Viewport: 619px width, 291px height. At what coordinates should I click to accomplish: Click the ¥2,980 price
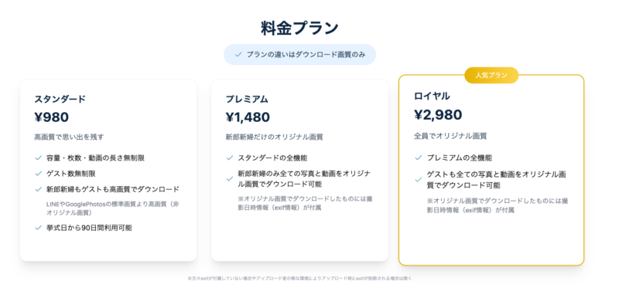click(x=438, y=114)
